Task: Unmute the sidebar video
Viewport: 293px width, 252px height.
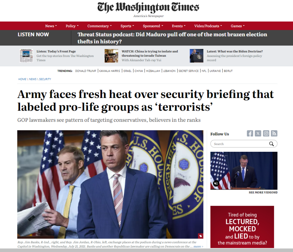Action: 216,183
